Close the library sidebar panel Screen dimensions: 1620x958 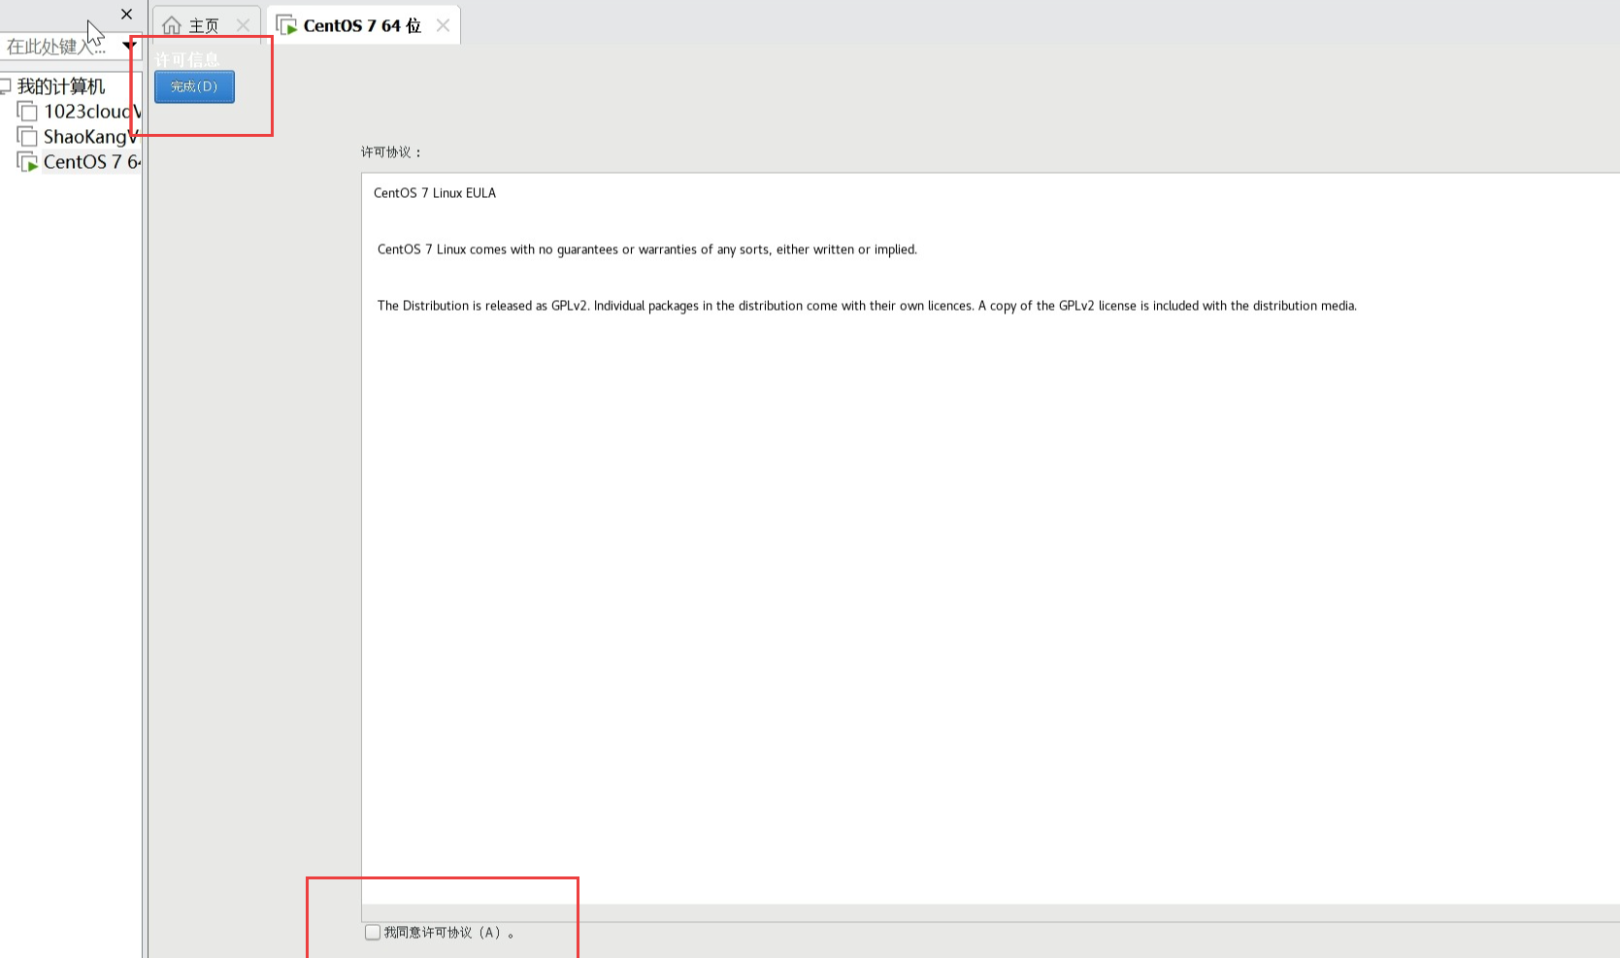126,14
